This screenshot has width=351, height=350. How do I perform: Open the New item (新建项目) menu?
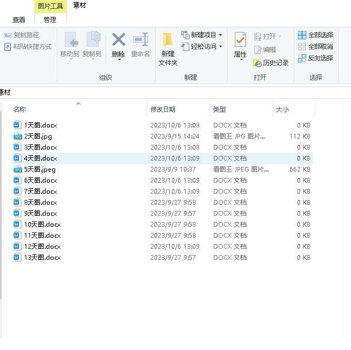pos(202,35)
